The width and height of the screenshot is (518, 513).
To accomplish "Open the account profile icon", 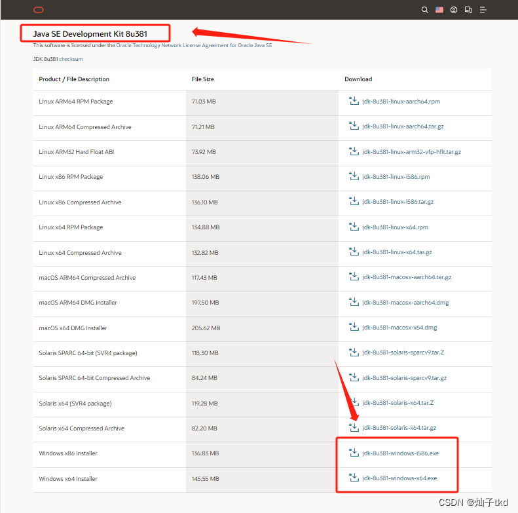I will click(454, 10).
